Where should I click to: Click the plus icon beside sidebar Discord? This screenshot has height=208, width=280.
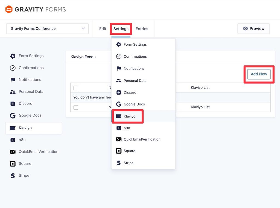pyautogui.click(x=13, y=104)
